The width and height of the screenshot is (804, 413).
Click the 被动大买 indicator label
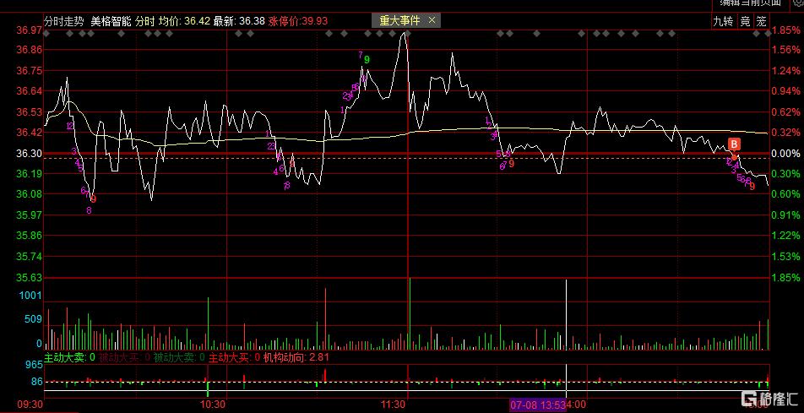(x=124, y=357)
